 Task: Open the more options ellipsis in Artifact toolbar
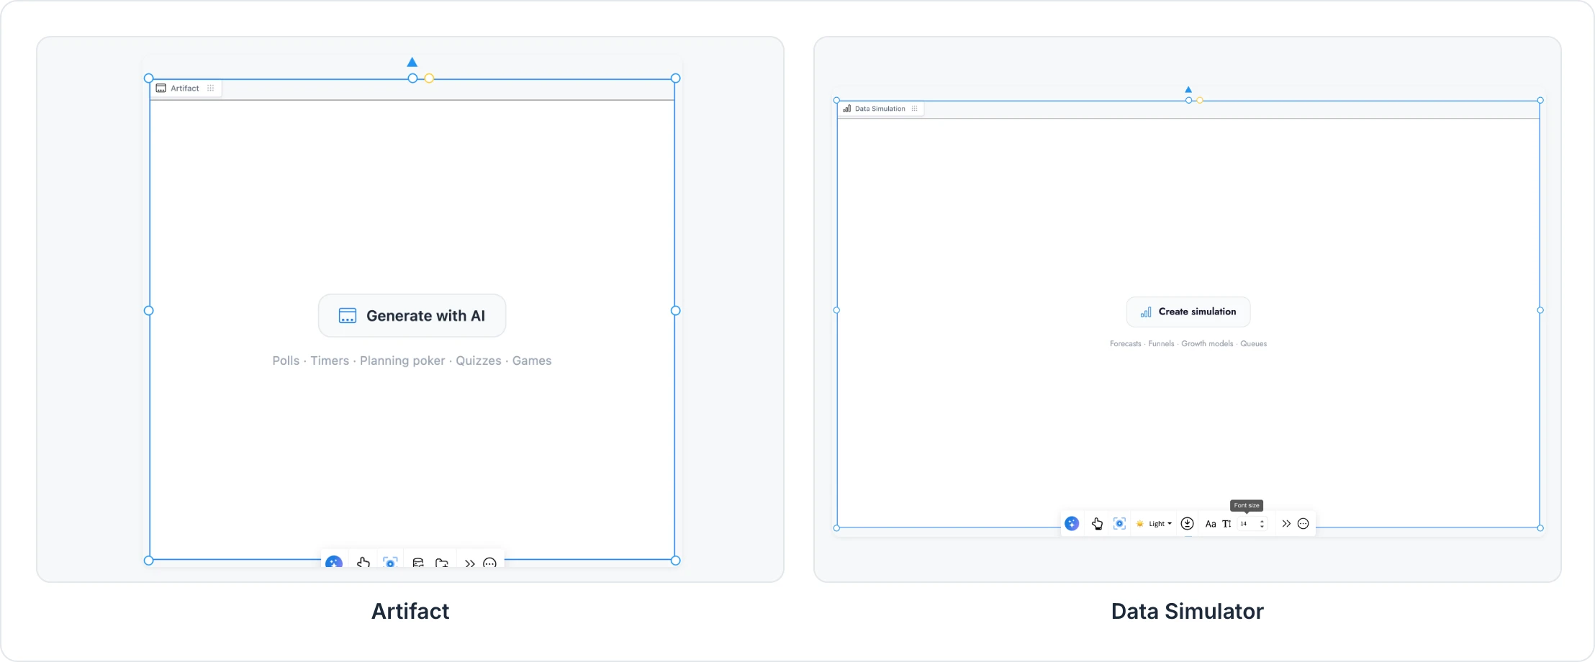pyautogui.click(x=490, y=563)
